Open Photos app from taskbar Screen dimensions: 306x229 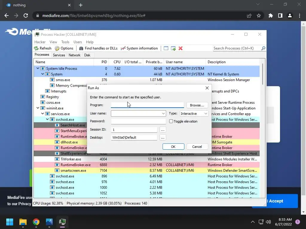click(x=49, y=222)
